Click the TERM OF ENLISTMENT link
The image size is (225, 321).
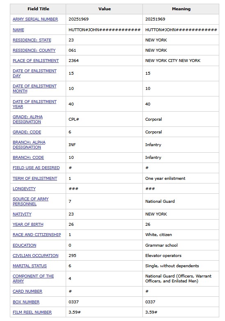point(35,178)
